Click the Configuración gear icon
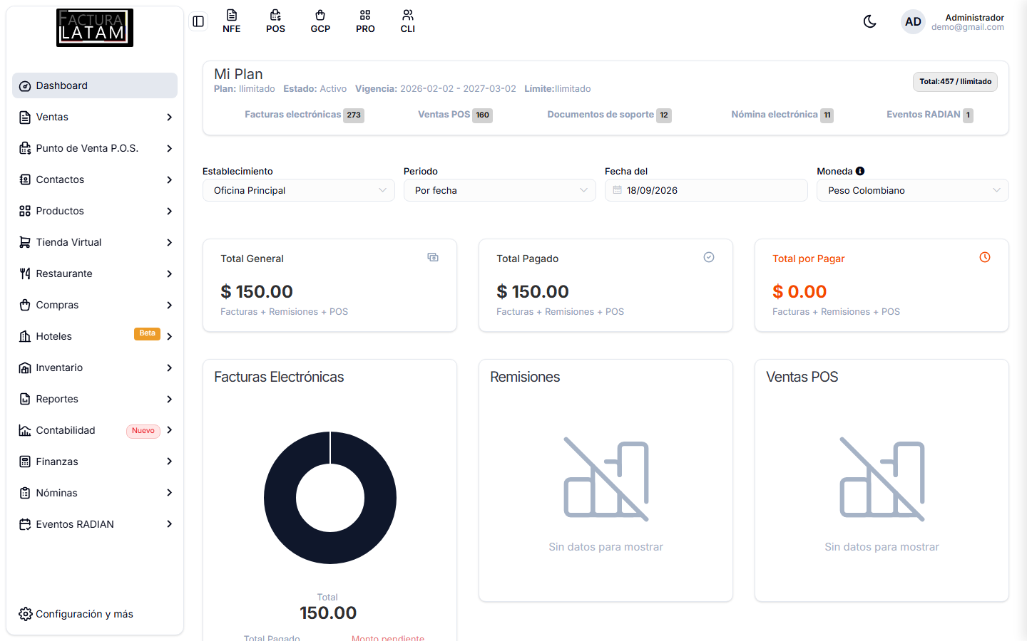This screenshot has width=1027, height=641. [x=25, y=614]
